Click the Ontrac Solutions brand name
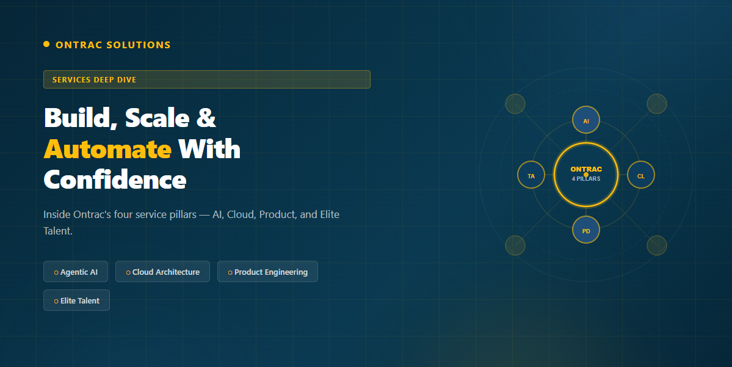 coord(113,45)
